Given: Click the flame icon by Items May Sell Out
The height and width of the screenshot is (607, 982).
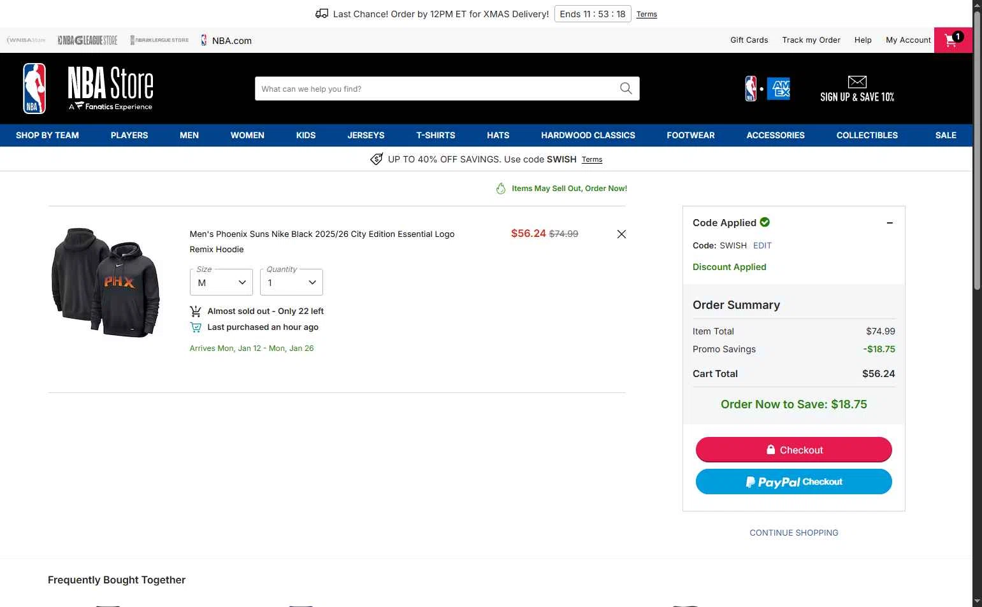Looking at the screenshot, I should coord(501,189).
